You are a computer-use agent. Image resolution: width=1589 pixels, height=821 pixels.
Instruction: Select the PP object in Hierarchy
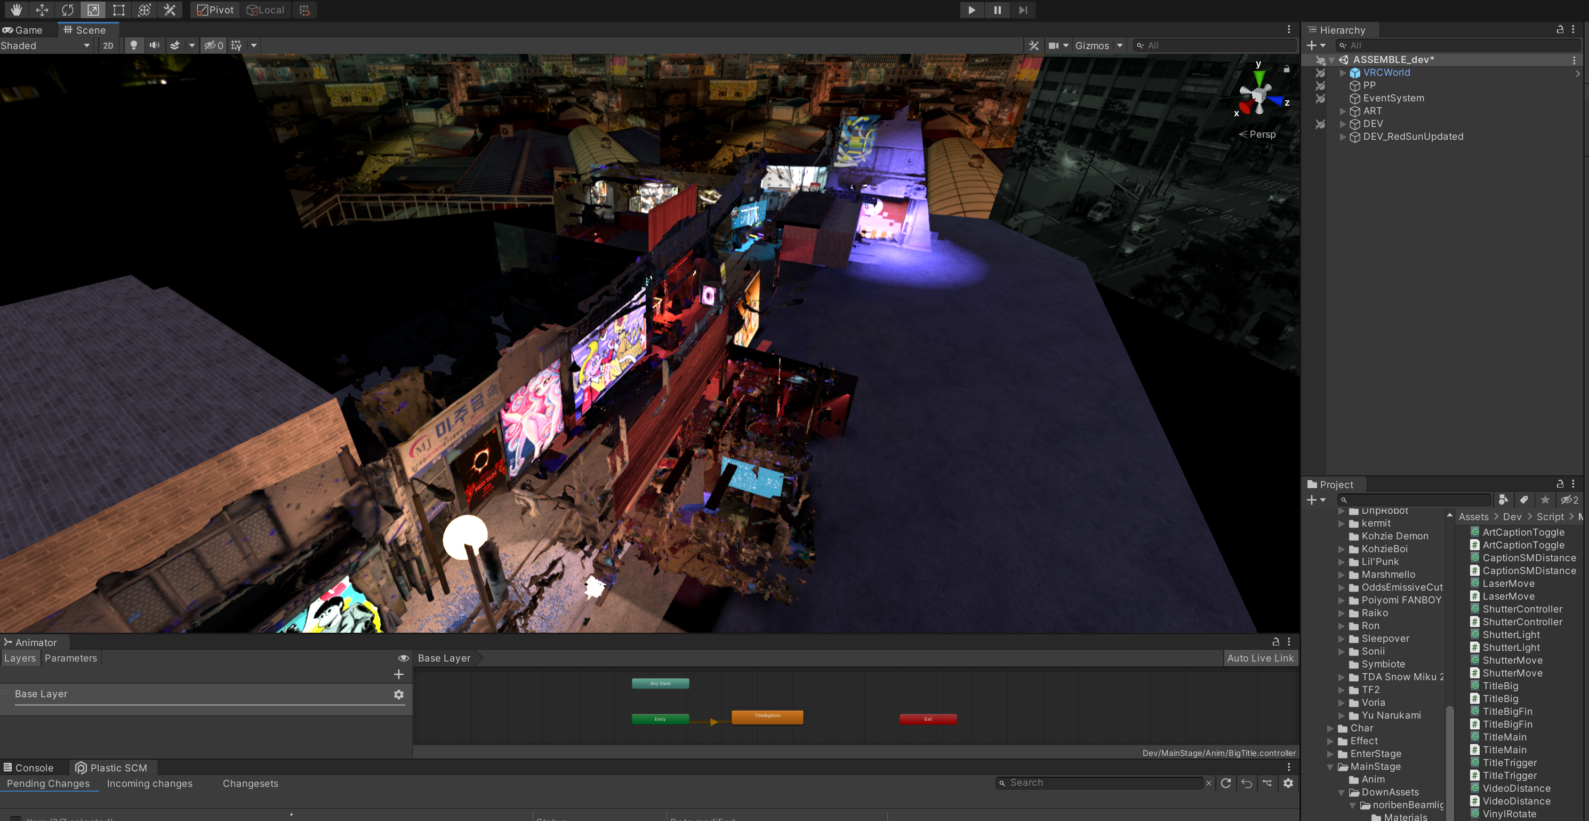click(1369, 85)
